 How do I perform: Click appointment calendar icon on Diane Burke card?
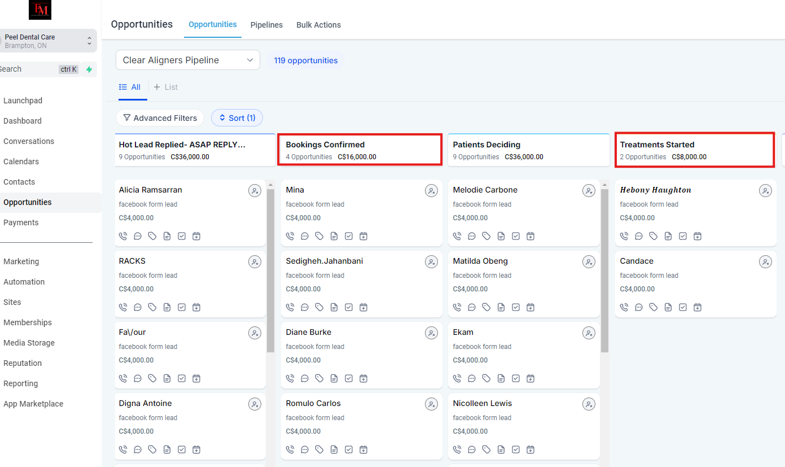pyautogui.click(x=363, y=378)
